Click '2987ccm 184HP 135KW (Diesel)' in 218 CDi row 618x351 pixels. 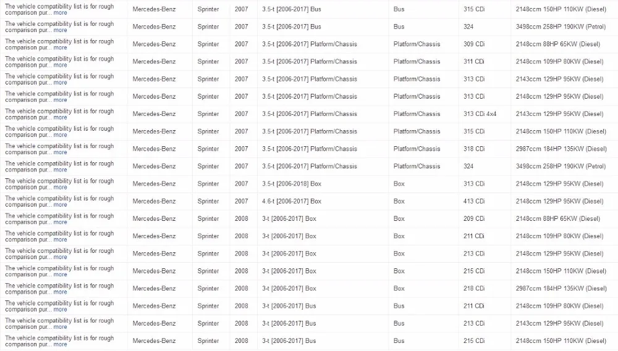point(561,289)
